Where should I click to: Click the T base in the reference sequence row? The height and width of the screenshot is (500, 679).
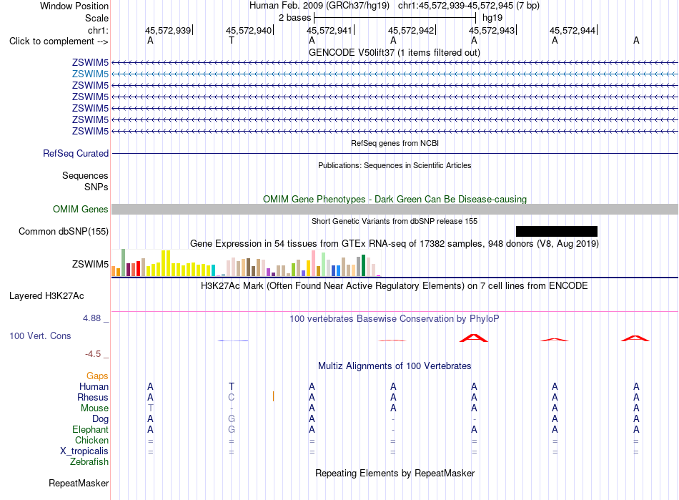coord(232,40)
